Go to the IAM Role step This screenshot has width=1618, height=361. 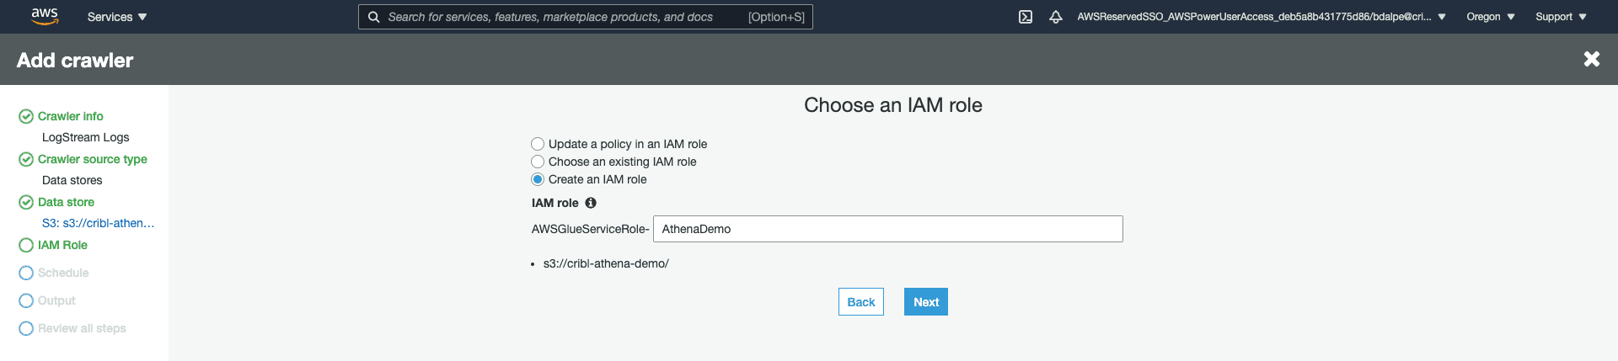click(x=62, y=245)
